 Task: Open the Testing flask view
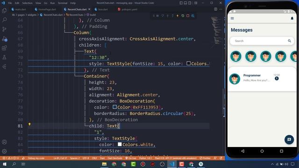pos(4,57)
